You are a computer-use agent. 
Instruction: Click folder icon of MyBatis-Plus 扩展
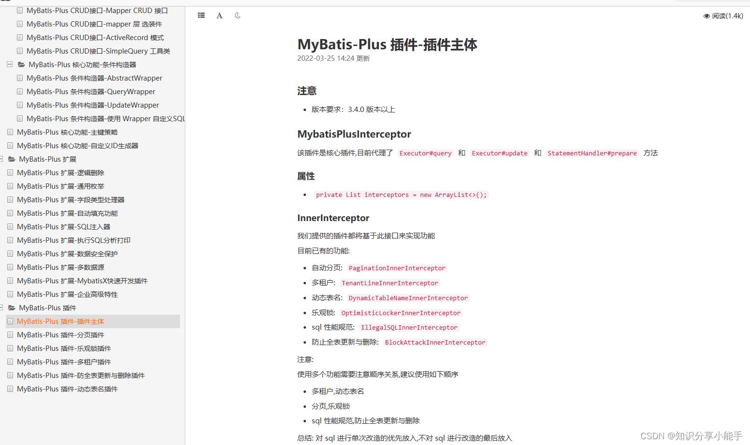pos(12,159)
